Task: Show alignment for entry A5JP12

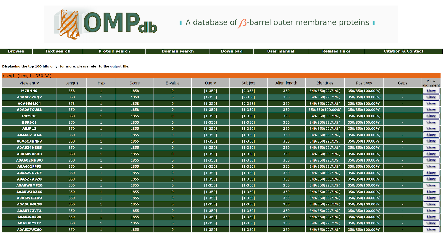Action: click(x=431, y=129)
